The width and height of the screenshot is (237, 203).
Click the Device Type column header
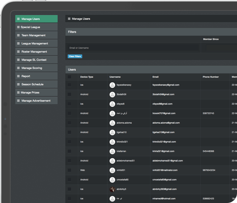coord(87,77)
